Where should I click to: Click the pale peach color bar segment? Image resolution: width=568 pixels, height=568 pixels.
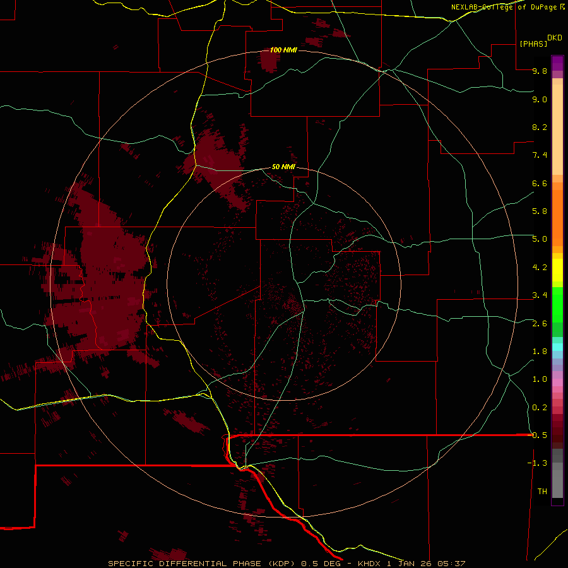tap(557, 129)
